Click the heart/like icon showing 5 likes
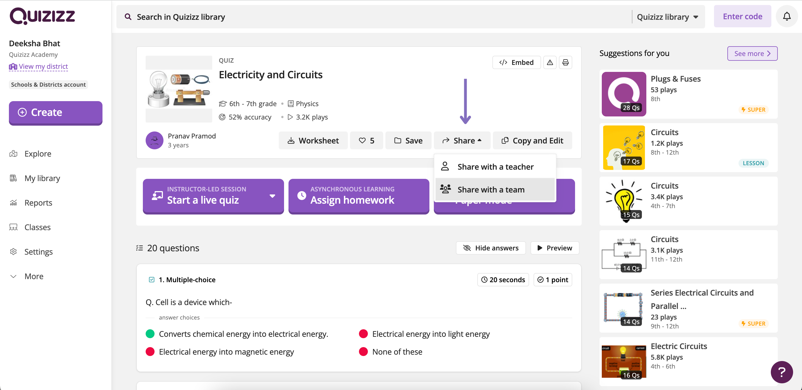Screen dimensions: 802x390 pos(366,140)
